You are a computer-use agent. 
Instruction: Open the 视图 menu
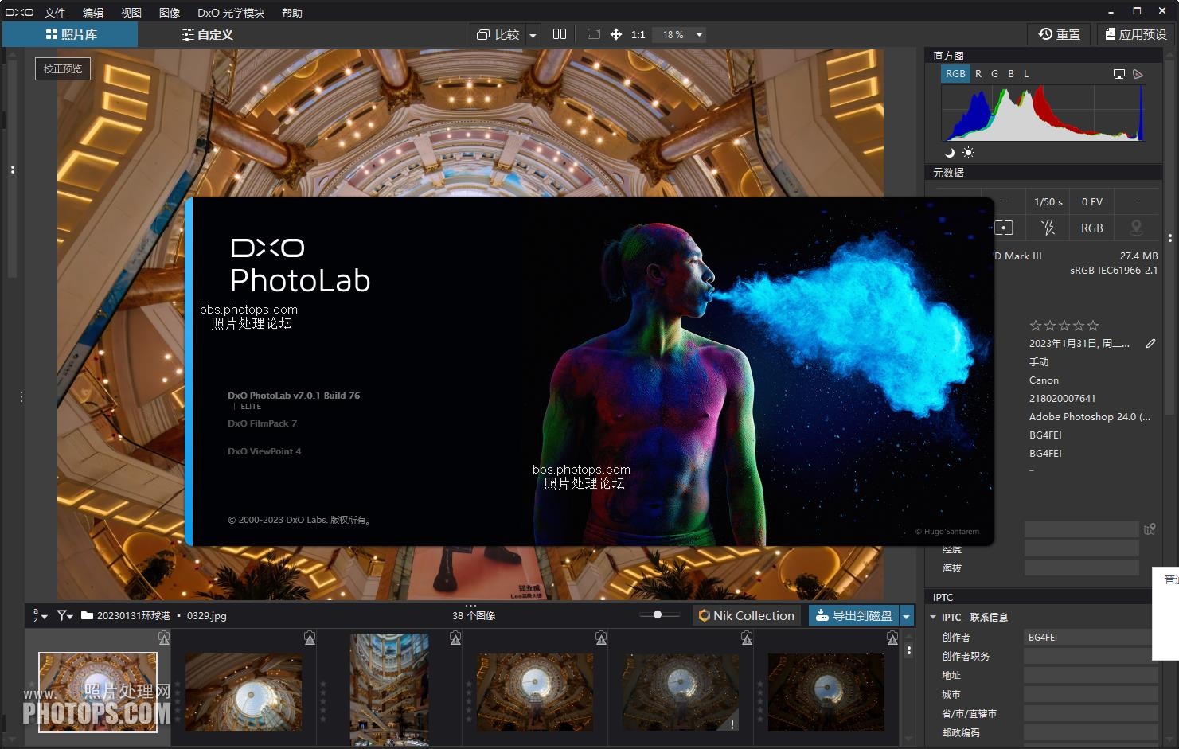click(x=131, y=12)
